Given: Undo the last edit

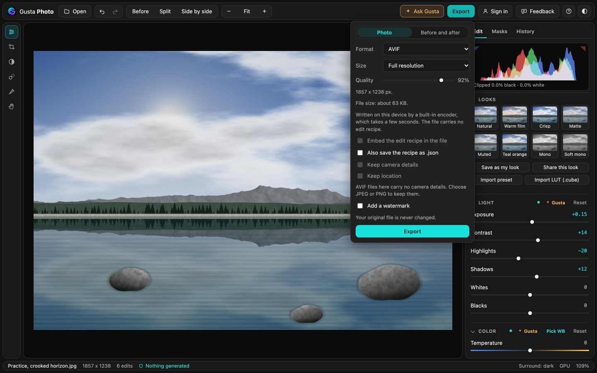Looking at the screenshot, I should [x=102, y=11].
